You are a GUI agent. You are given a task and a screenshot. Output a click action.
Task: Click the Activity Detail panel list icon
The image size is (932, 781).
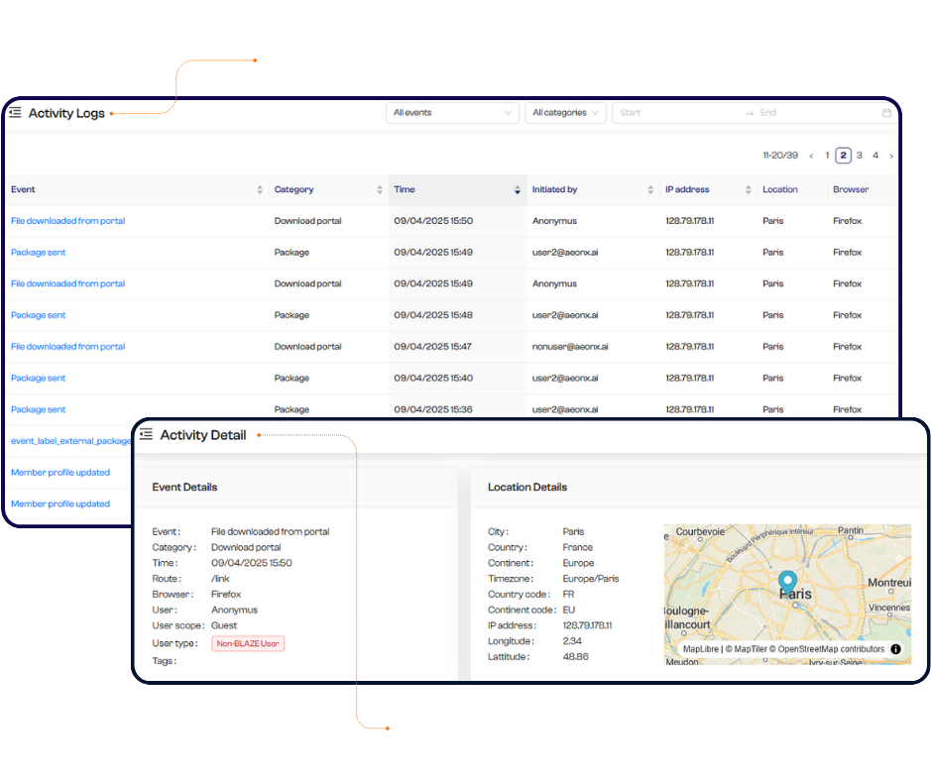pyautogui.click(x=147, y=434)
